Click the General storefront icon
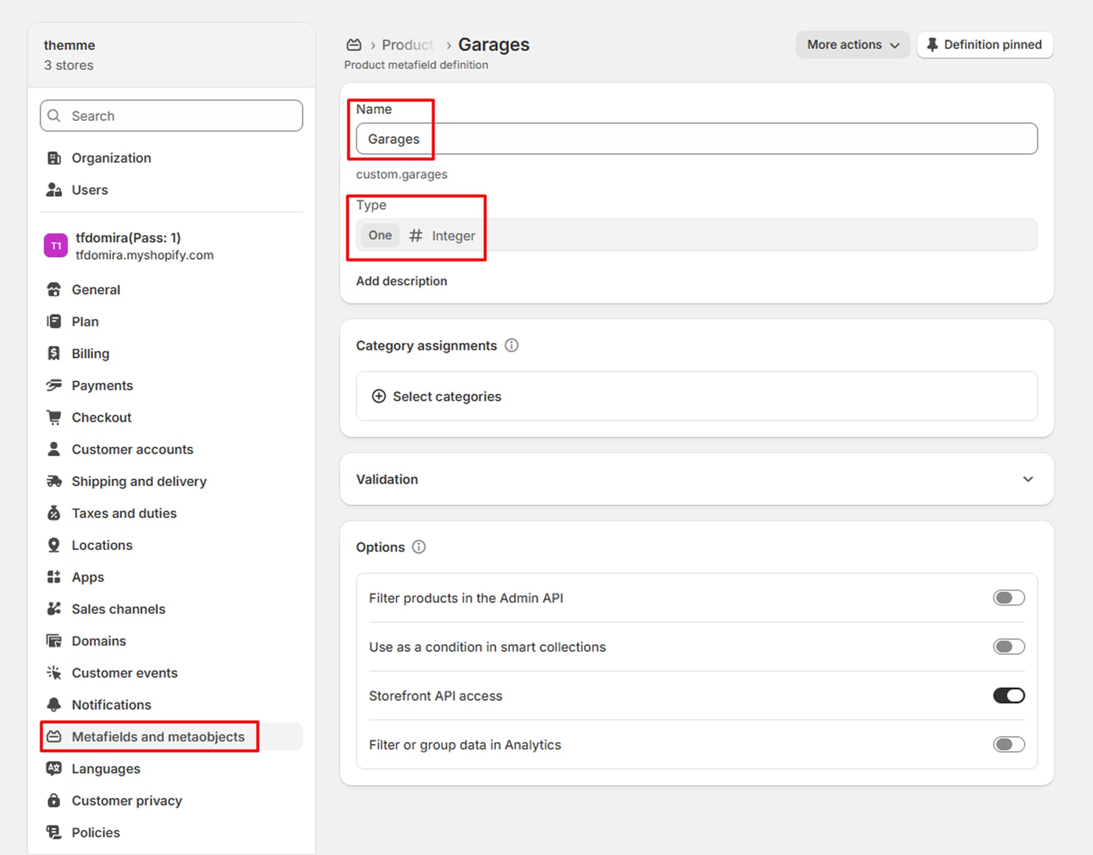Image resolution: width=1093 pixels, height=855 pixels. click(54, 289)
